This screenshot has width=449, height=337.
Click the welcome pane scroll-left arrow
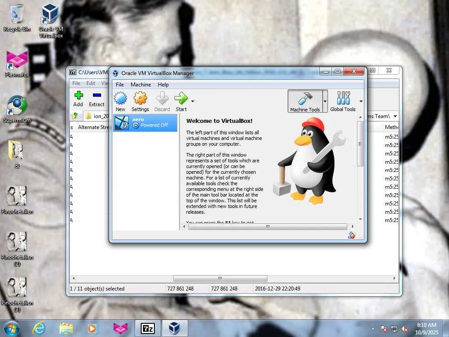184,226
